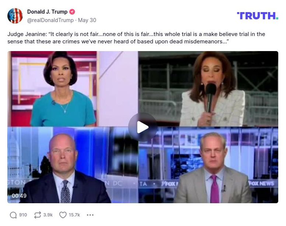Click the 910 replies count
The width and height of the screenshot is (286, 226).
(x=23, y=215)
